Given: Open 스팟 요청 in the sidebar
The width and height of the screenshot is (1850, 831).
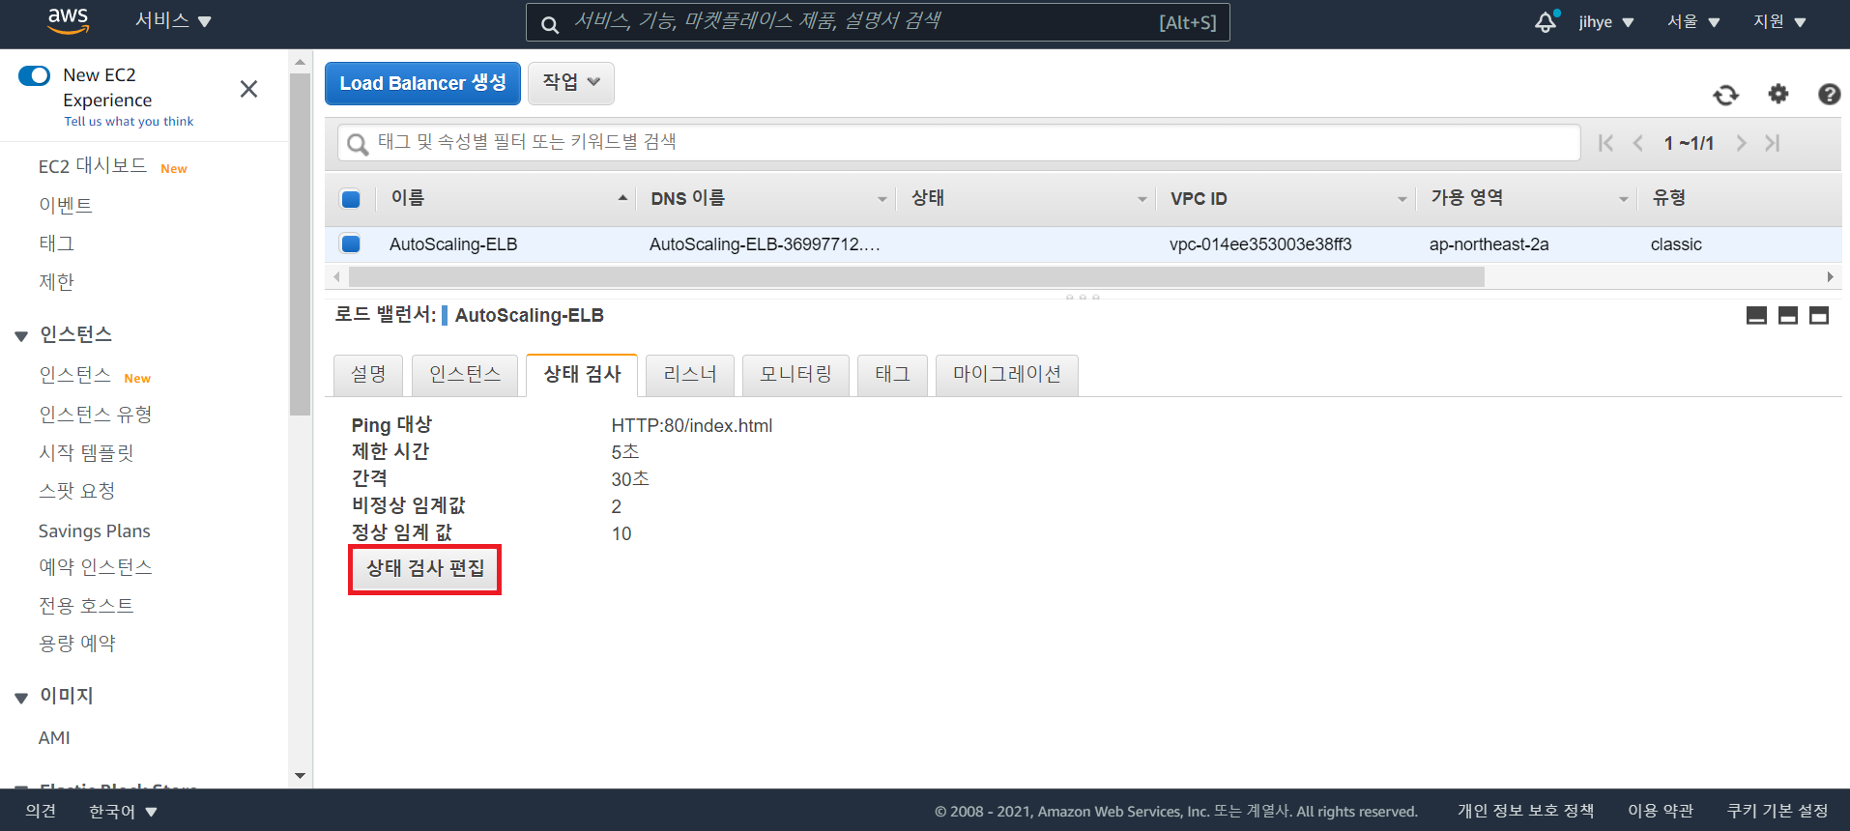Looking at the screenshot, I should point(76,491).
